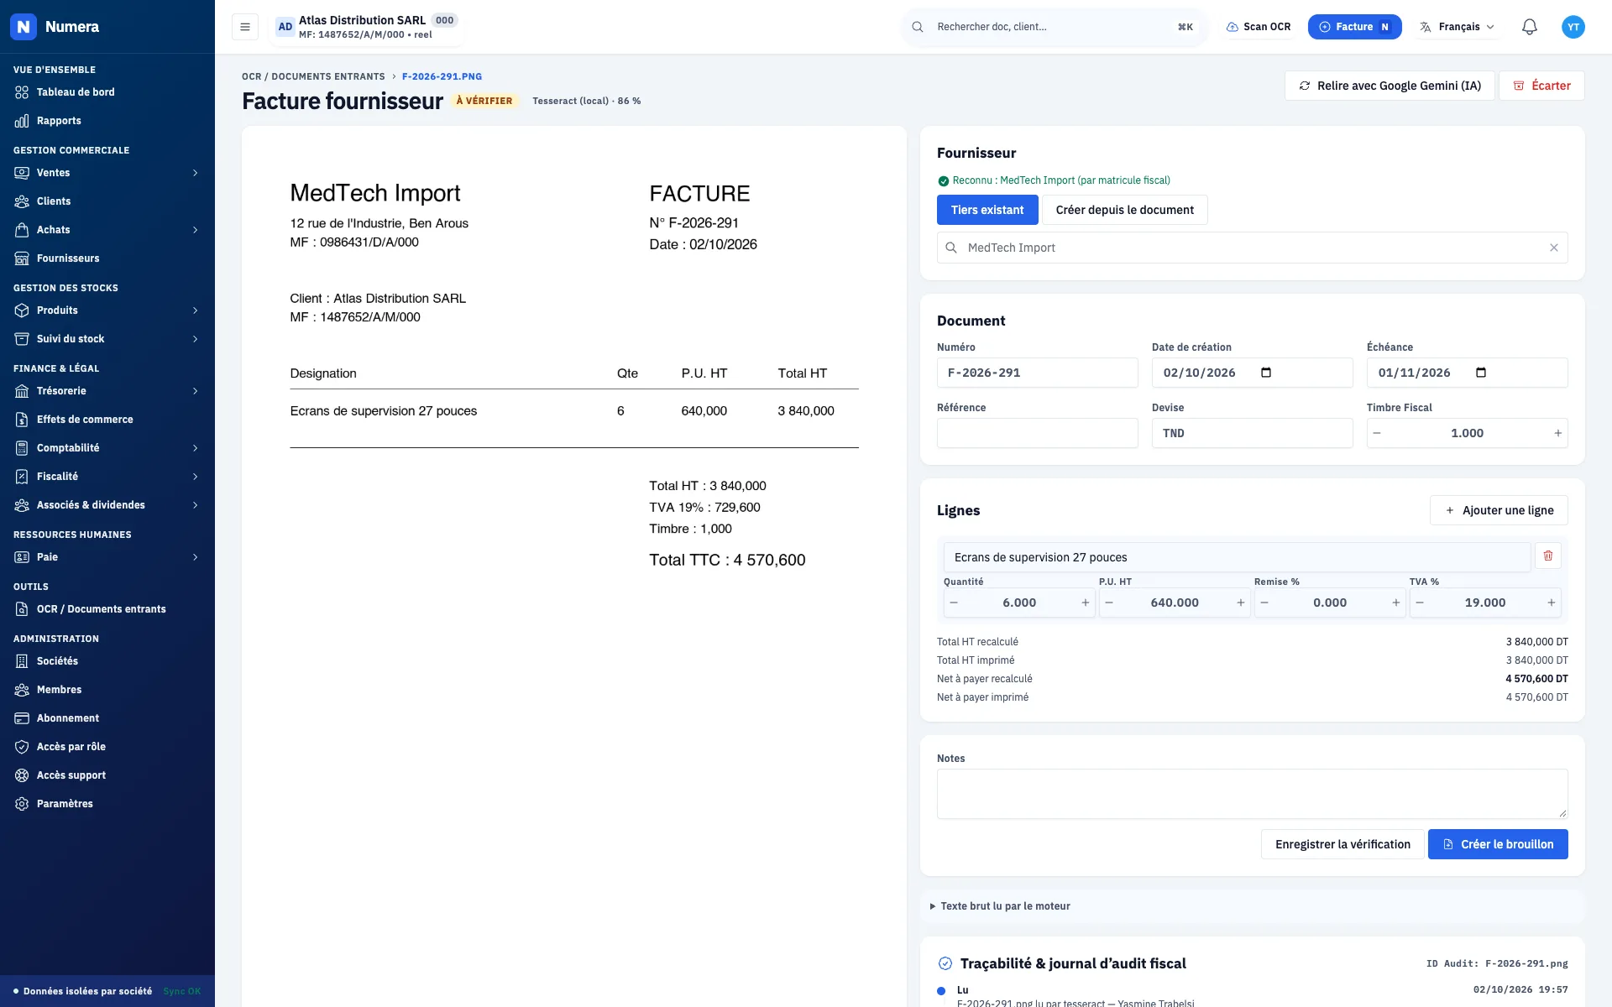Open Effets de commerce in sidebar
The width and height of the screenshot is (1612, 1007).
[x=107, y=420]
